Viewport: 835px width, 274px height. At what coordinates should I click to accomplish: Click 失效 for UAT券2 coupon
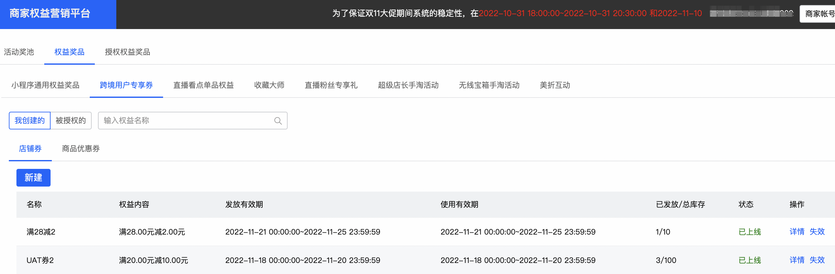[817, 260]
